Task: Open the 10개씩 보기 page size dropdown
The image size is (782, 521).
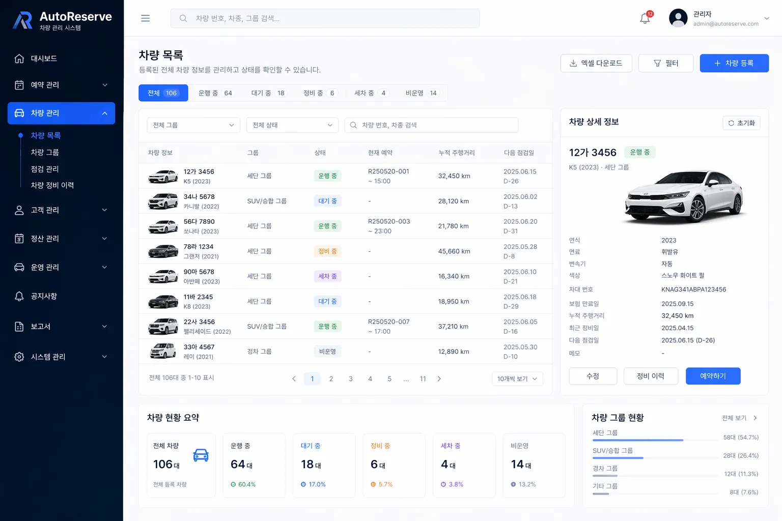Action: [x=517, y=379]
